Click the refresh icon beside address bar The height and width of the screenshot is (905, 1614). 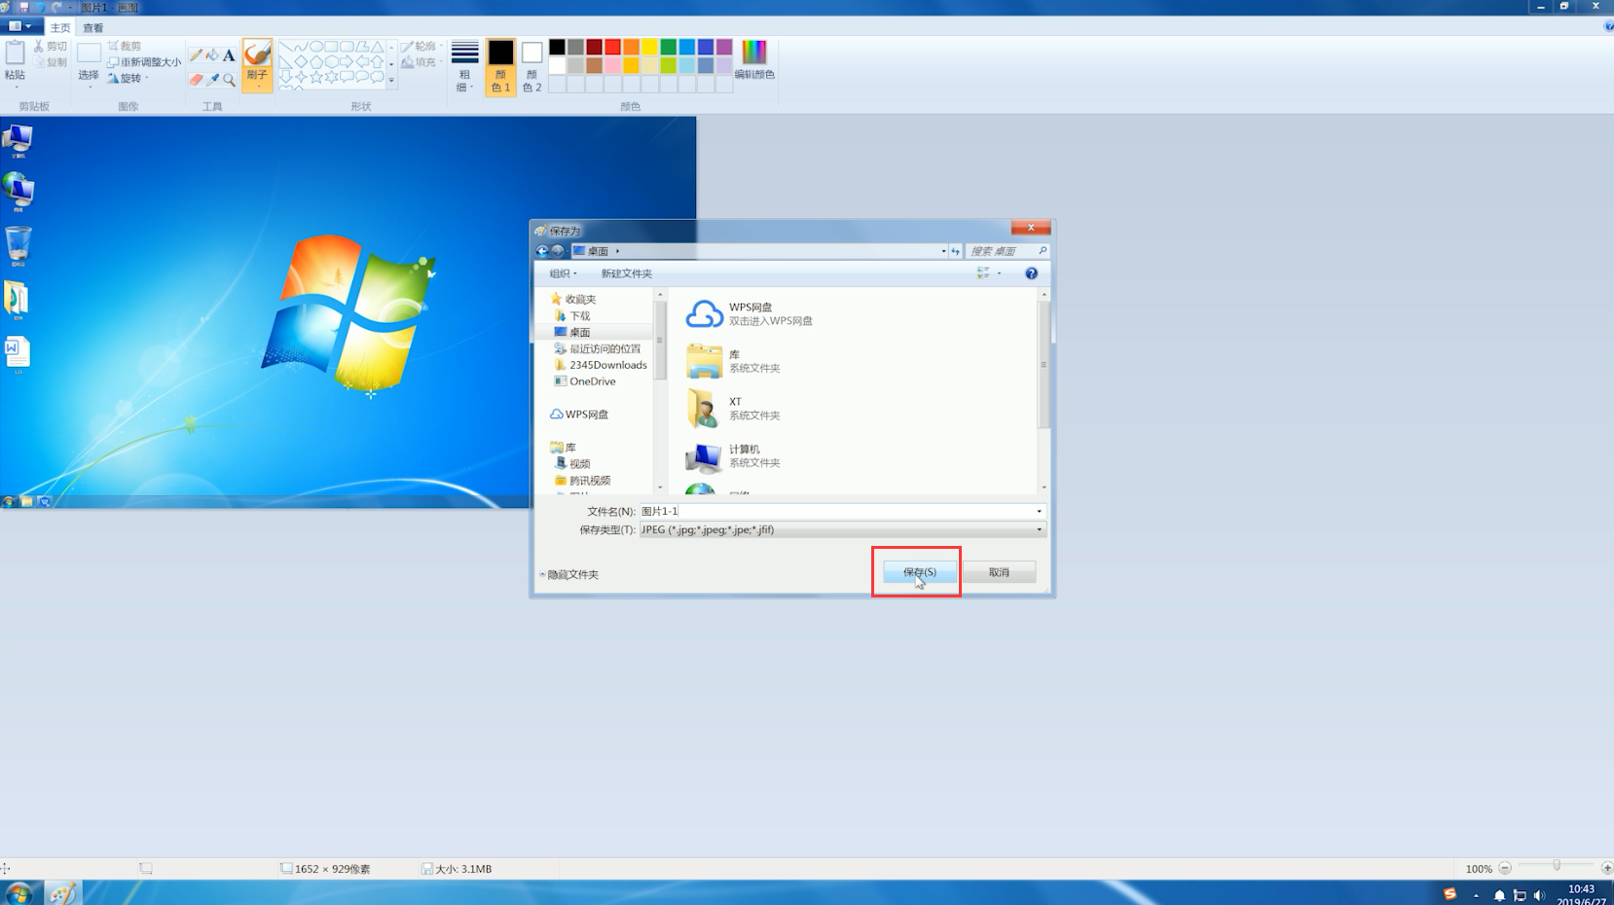click(x=955, y=251)
